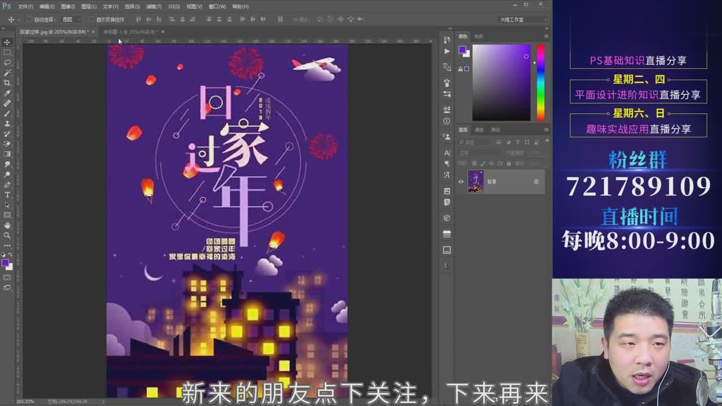Open the 文件(F) menu

pos(25,6)
